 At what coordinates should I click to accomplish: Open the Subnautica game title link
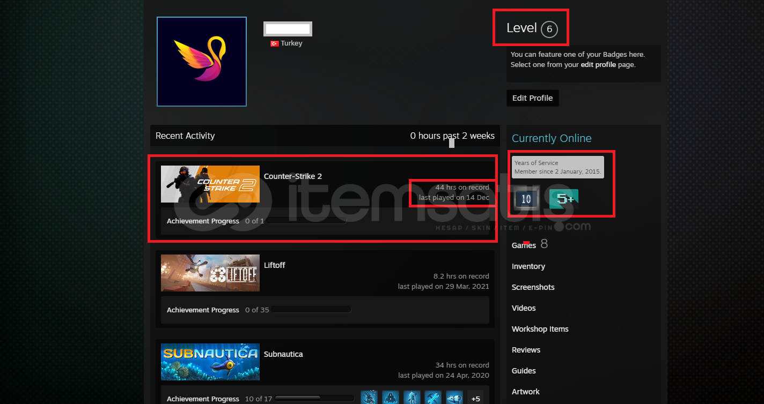(x=283, y=354)
